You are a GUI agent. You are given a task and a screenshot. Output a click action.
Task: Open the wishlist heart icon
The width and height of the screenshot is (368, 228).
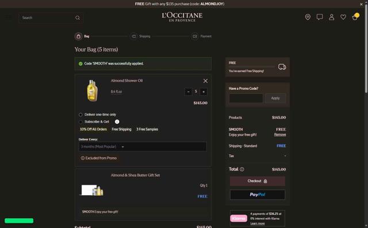point(343,17)
